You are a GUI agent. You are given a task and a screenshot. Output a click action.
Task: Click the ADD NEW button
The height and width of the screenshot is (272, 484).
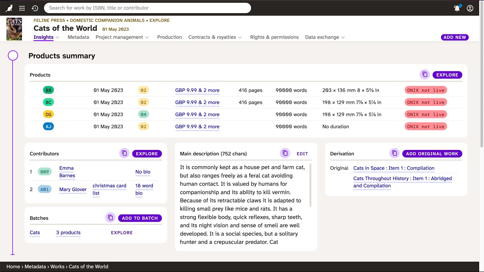point(455,37)
